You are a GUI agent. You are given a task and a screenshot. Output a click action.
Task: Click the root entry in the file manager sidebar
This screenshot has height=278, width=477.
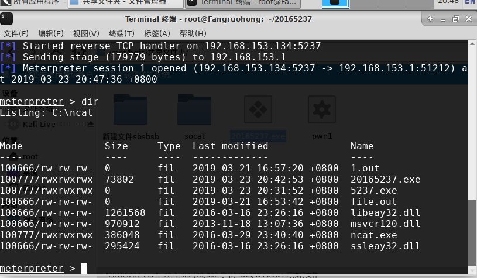[24, 157]
